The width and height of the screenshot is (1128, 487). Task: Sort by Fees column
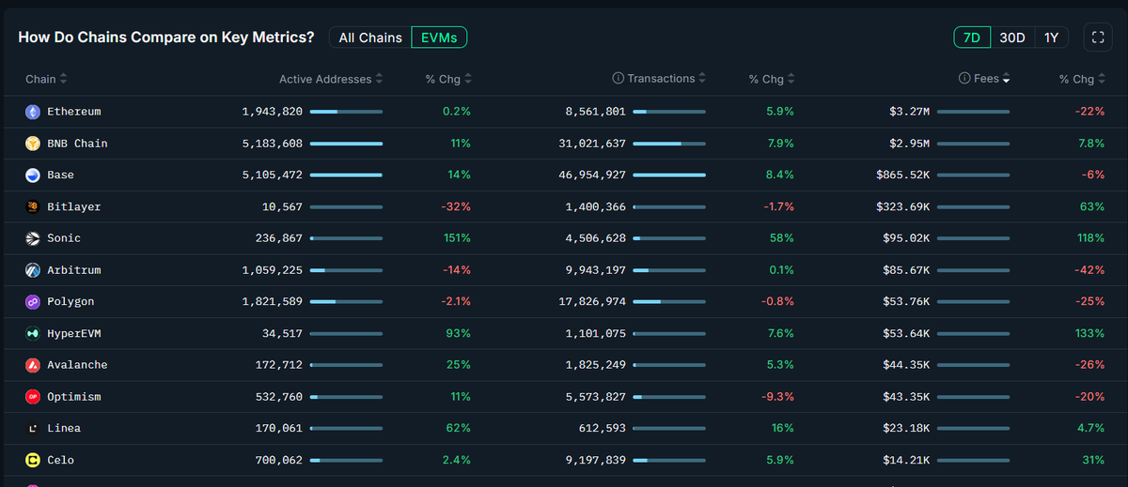tap(992, 79)
